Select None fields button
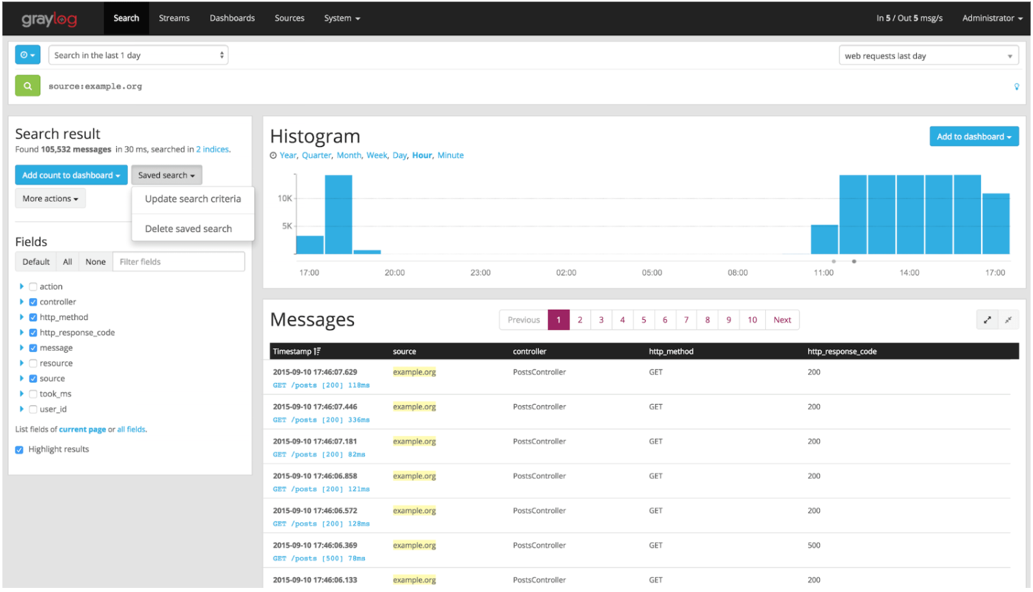Screen dimensions: 1033x592 click(96, 262)
